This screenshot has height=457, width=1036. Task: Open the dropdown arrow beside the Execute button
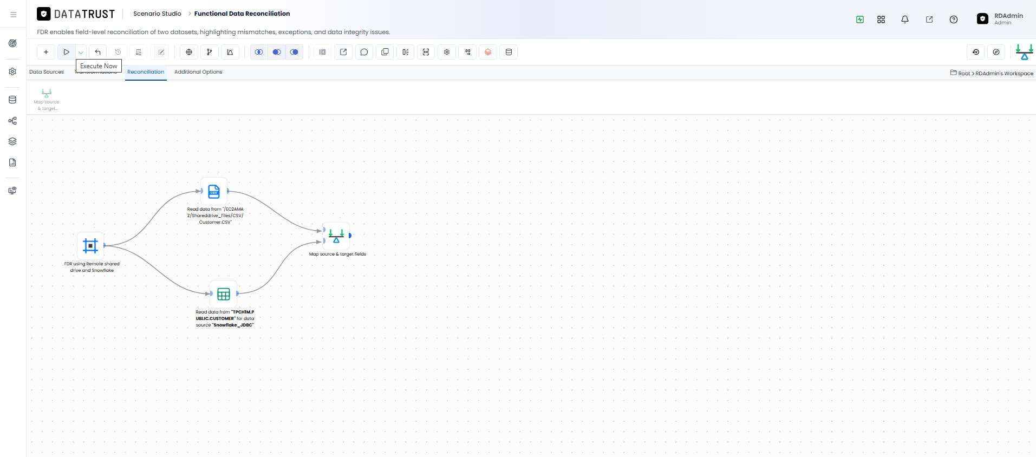(x=81, y=52)
